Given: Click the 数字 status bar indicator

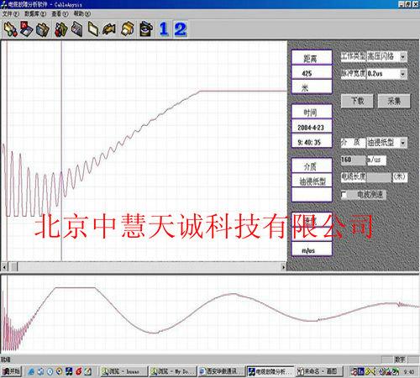Looking at the screenshot, I should [x=400, y=360].
